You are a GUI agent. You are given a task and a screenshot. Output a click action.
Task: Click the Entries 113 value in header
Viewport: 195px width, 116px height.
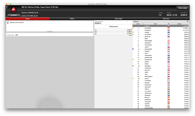[160, 15]
